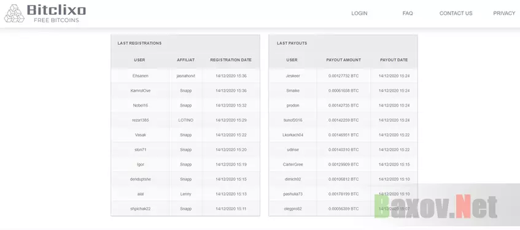Select payout user Smaike

point(293,91)
